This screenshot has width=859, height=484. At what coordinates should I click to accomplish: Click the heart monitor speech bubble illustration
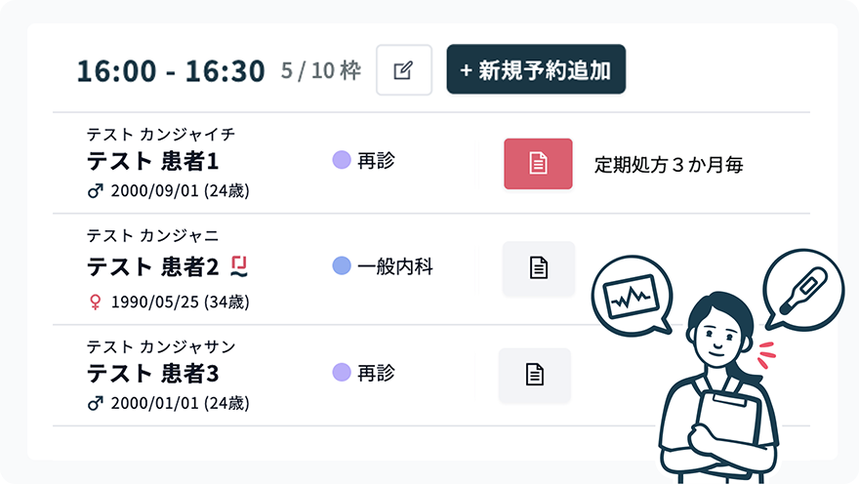coord(633,296)
